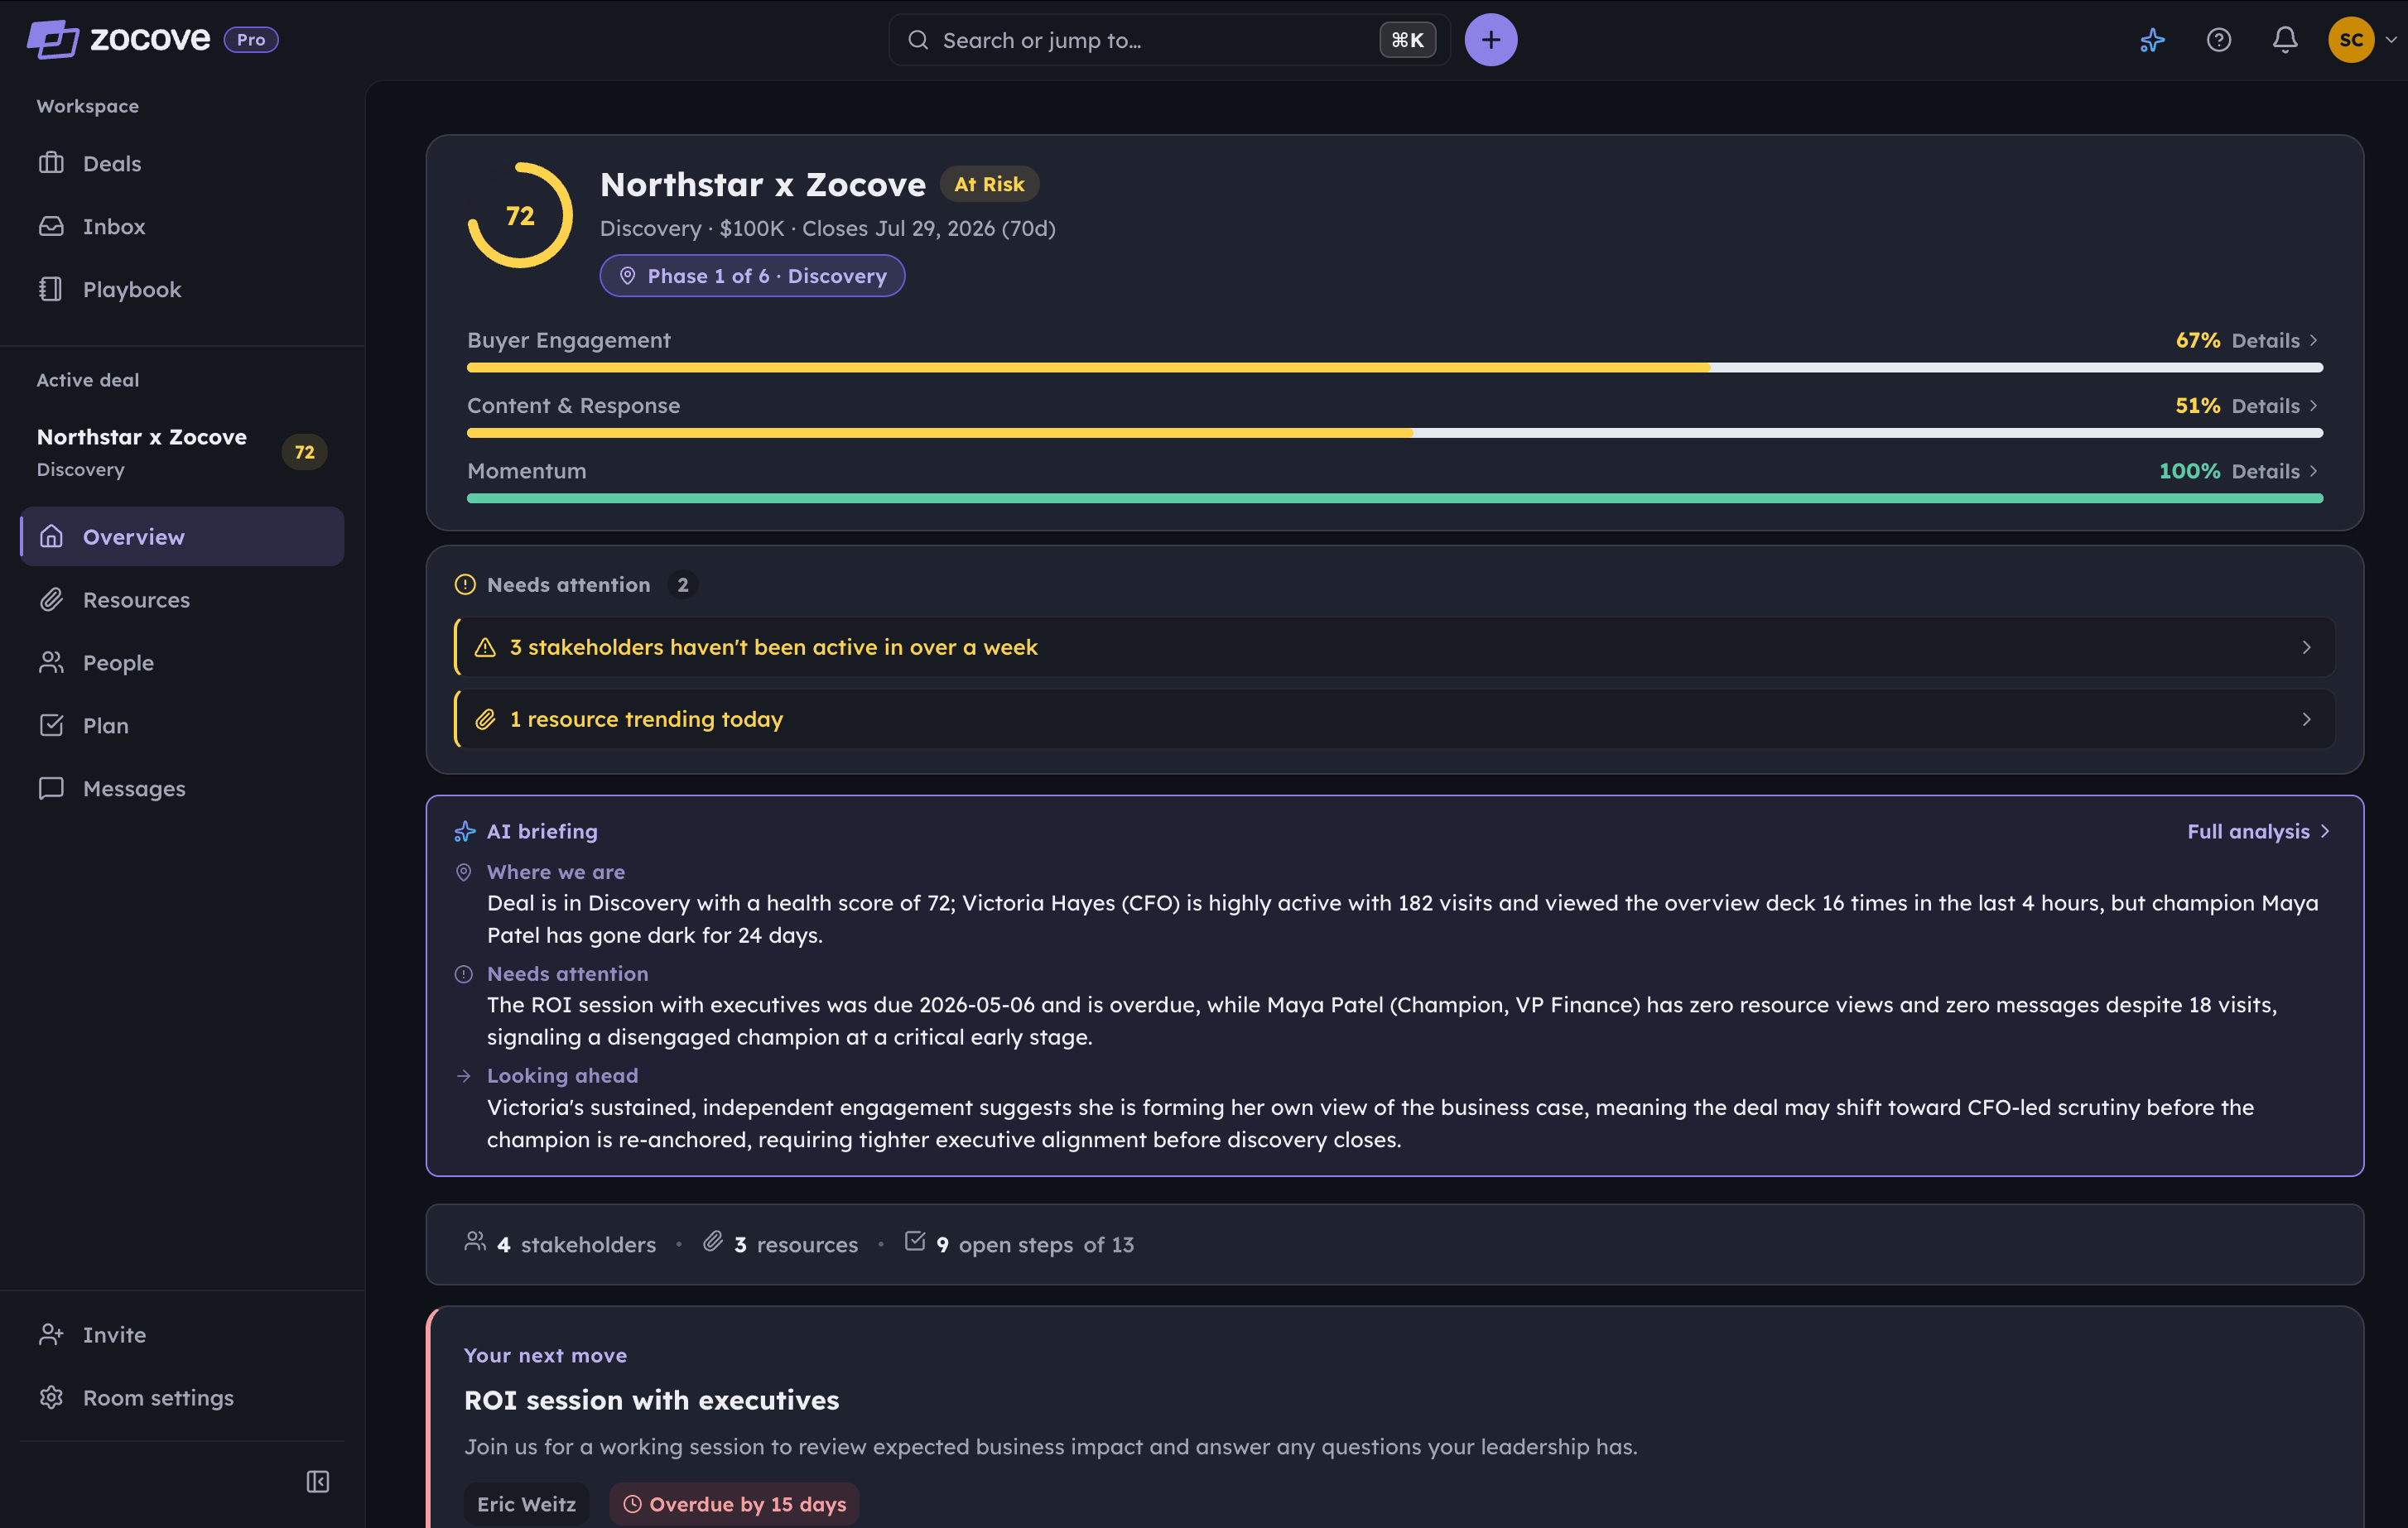The image size is (2408, 1528).
Task: Click the Zocove logo icon
Action: [x=52, y=39]
